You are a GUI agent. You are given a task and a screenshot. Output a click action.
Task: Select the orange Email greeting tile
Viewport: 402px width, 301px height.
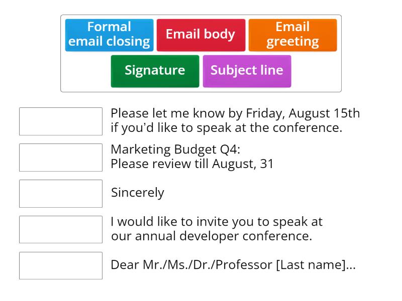(293, 35)
